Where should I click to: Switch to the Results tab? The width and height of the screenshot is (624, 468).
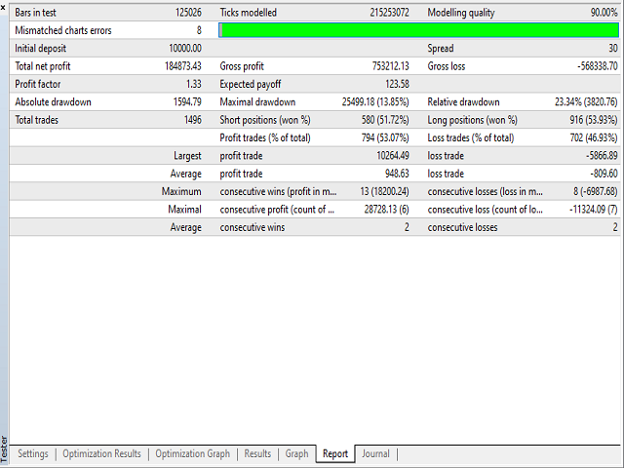(257, 453)
